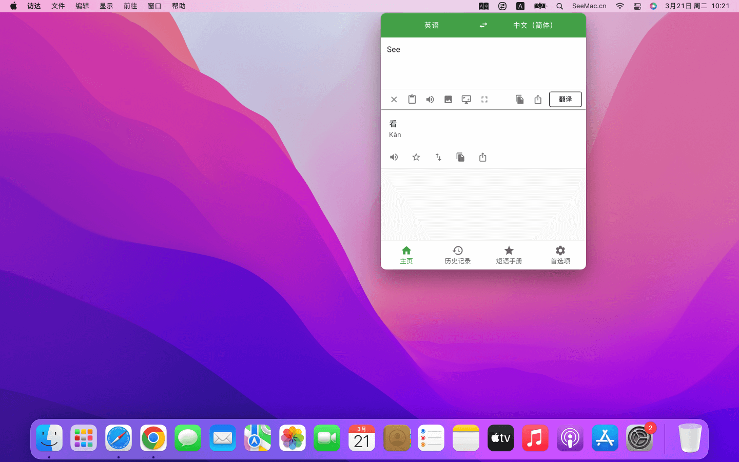The image size is (739, 462).
Task: Expand input to fullscreen
Action: [x=484, y=100]
